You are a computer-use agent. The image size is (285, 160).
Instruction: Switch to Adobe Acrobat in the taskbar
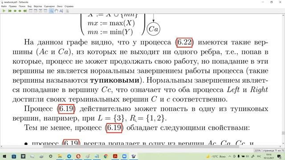115,156
